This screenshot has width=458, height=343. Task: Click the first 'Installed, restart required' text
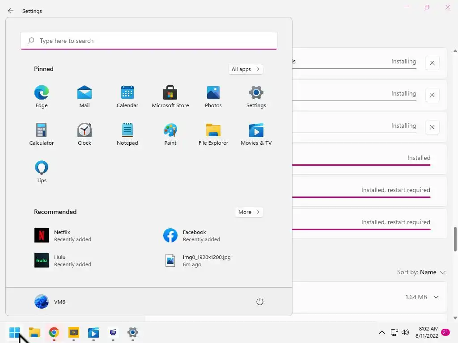point(396,190)
